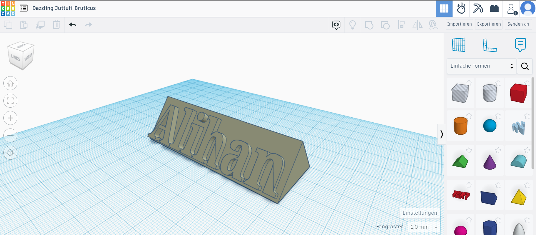Select the striped hole cylinder shape
This screenshot has height=235, width=536.
pyautogui.click(x=490, y=93)
